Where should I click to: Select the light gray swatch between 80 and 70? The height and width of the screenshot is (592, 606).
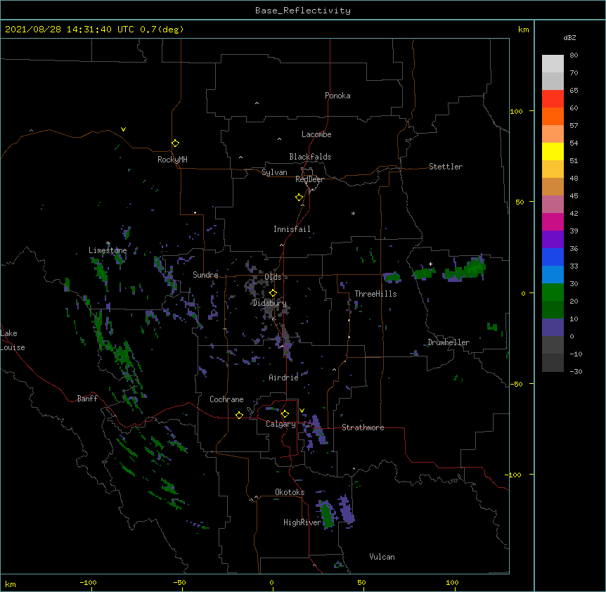(553, 64)
